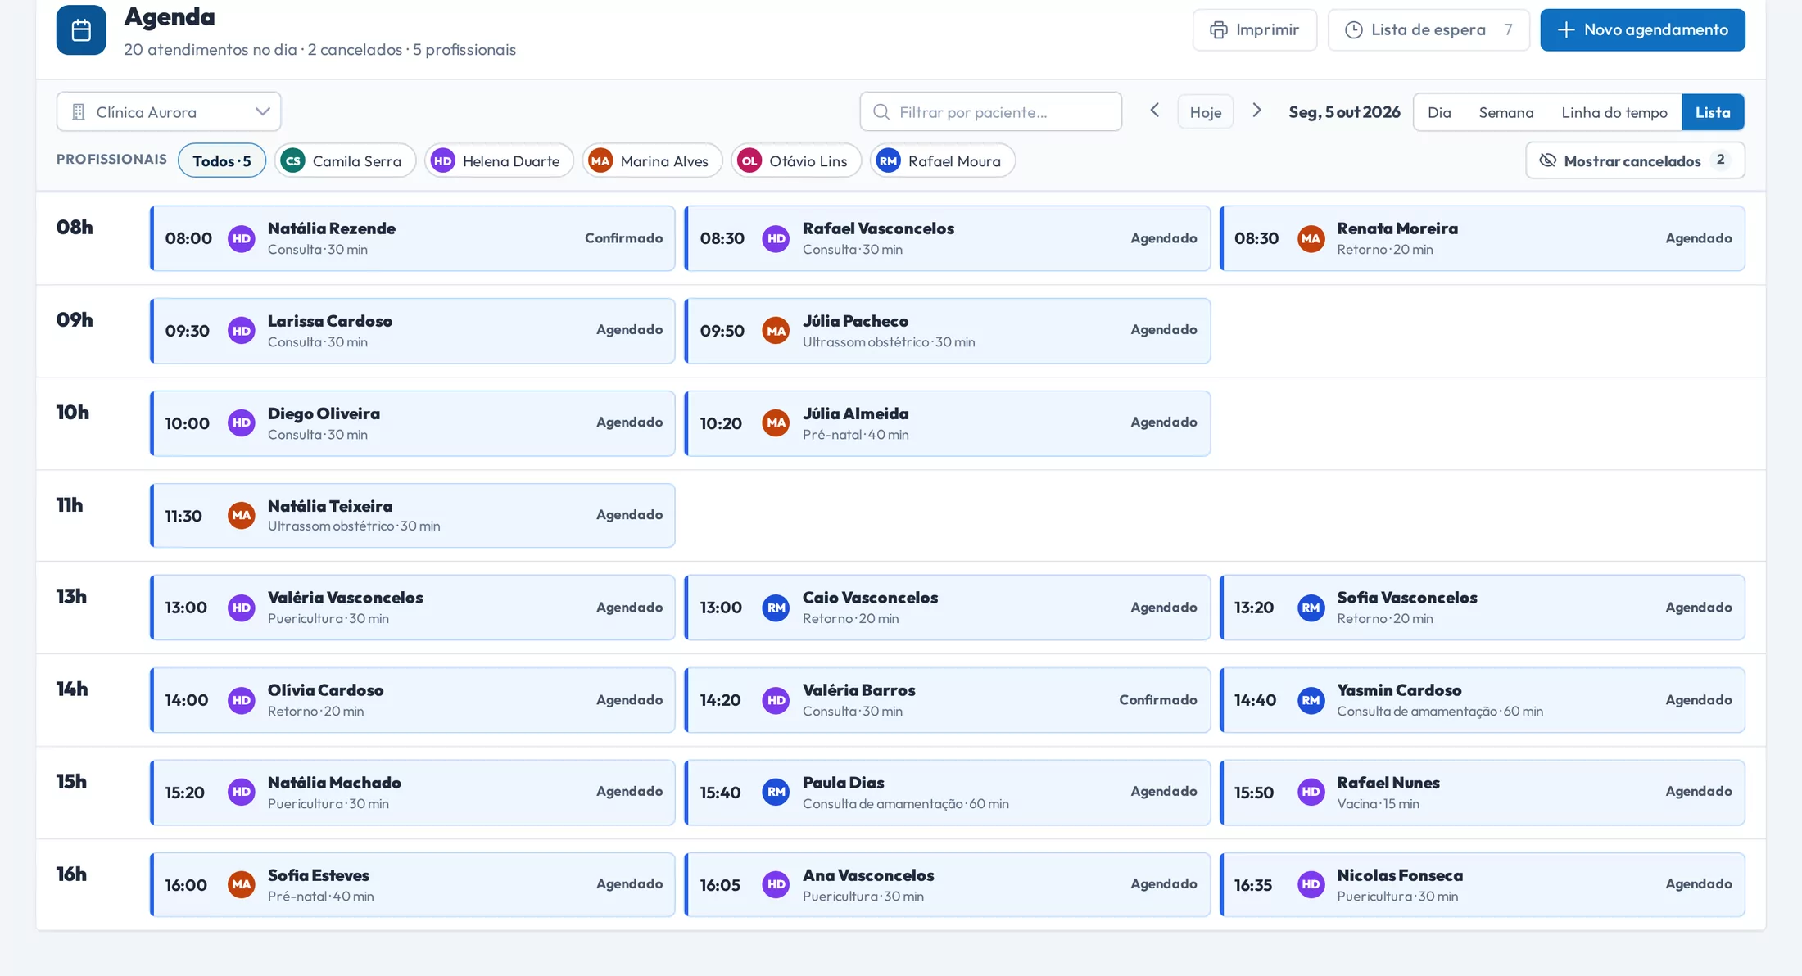
Task: Click Confirmado status on Natália Rezende
Action: [623, 238]
